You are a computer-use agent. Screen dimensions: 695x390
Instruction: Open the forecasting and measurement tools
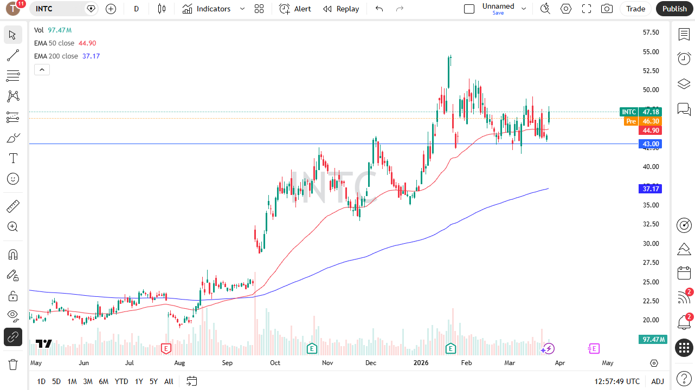point(13,117)
